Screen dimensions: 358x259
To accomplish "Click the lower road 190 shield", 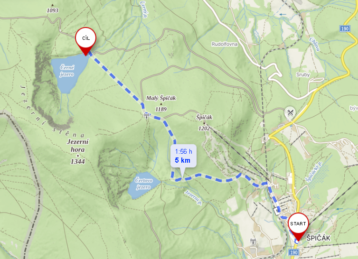I will 293,252.
